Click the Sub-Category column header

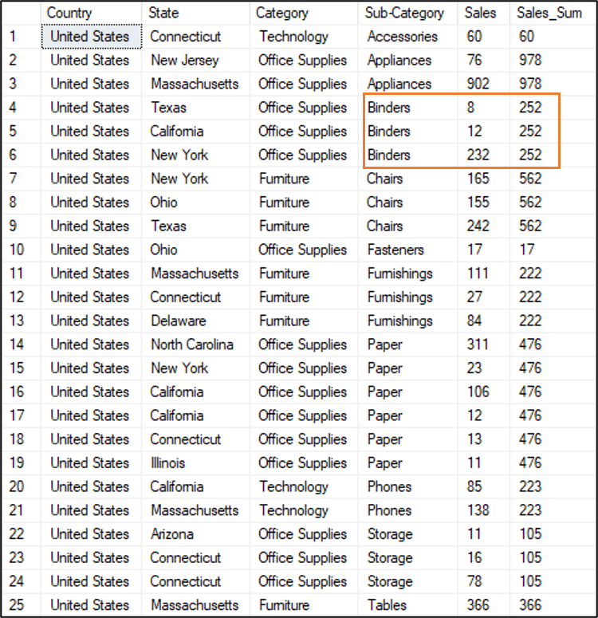click(404, 13)
